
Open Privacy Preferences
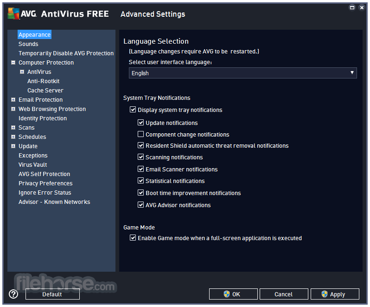point(45,183)
